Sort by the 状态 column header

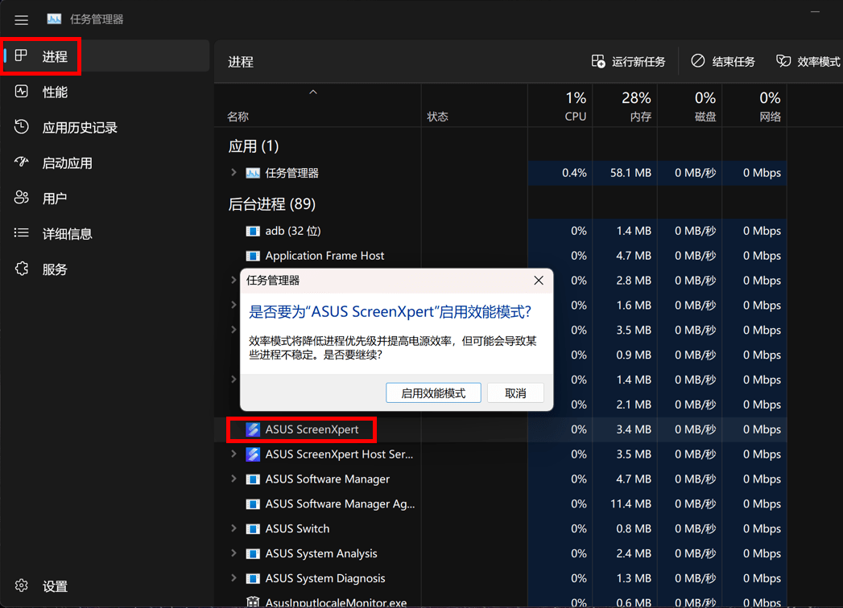coord(474,106)
